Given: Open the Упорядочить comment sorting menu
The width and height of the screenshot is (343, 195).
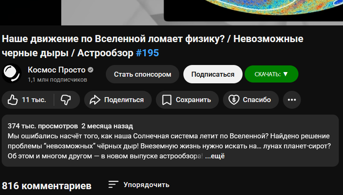Looking at the screenshot, I should [139, 185].
